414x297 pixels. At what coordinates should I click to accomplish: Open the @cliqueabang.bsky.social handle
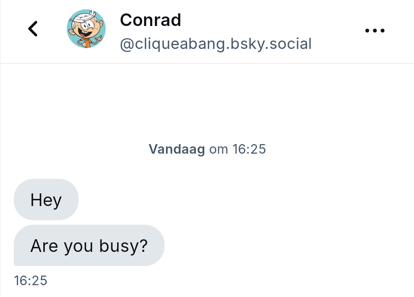tap(215, 44)
